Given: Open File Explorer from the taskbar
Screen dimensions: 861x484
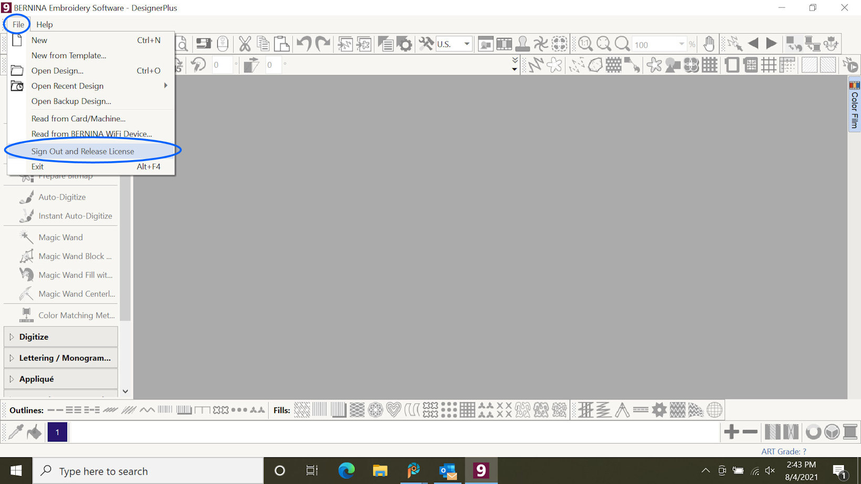Looking at the screenshot, I should [x=380, y=470].
